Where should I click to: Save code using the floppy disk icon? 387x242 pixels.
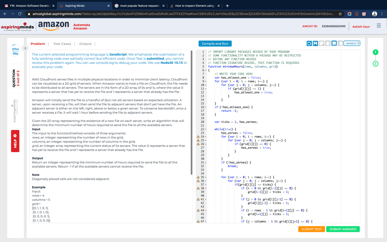tap(315, 43)
